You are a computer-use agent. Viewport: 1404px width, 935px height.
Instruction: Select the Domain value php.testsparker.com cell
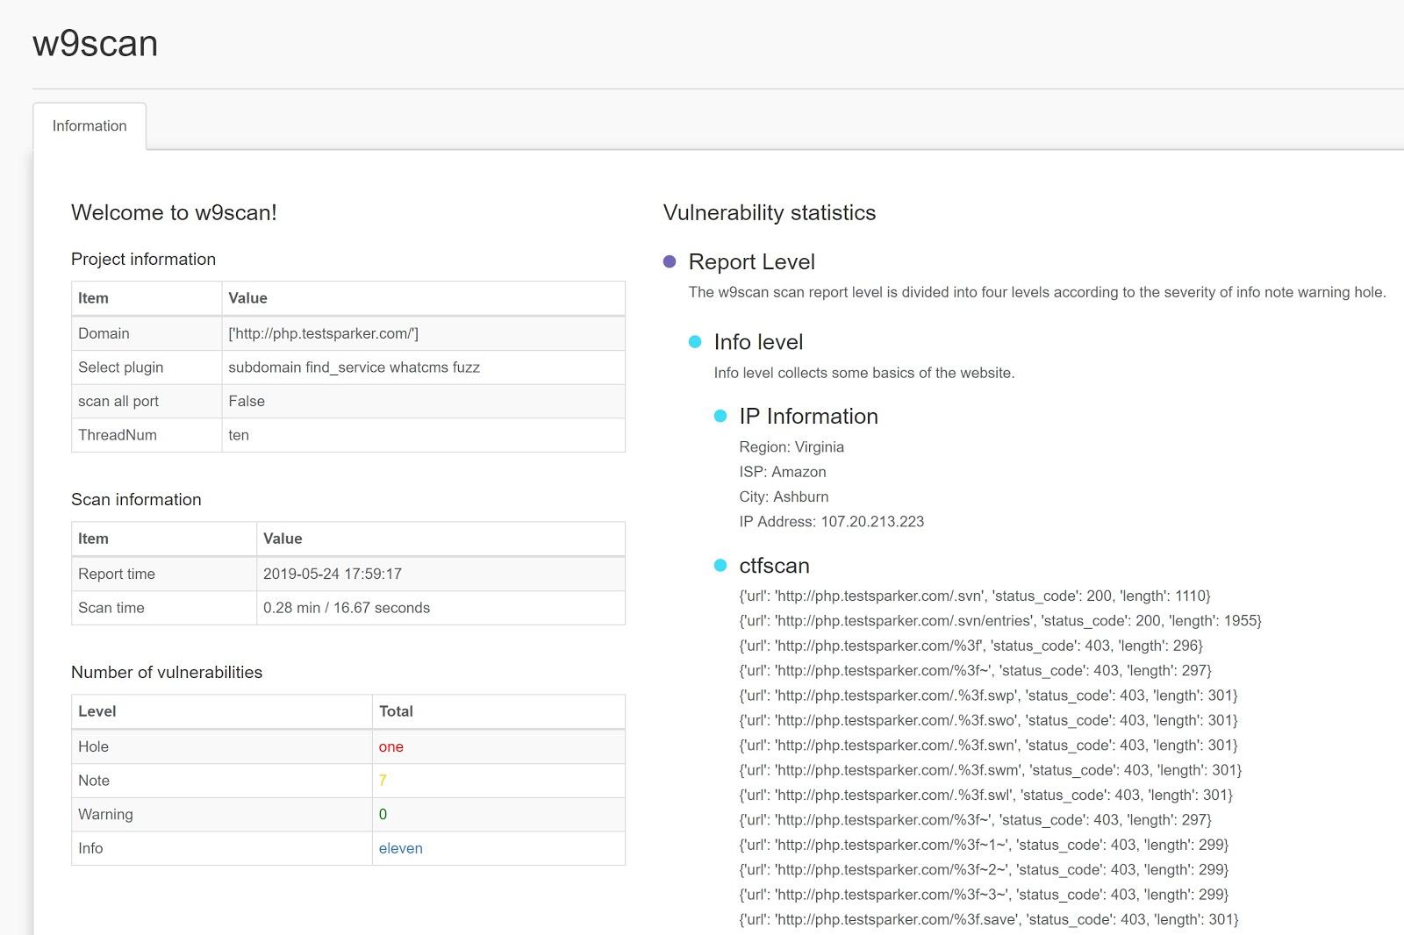click(323, 333)
